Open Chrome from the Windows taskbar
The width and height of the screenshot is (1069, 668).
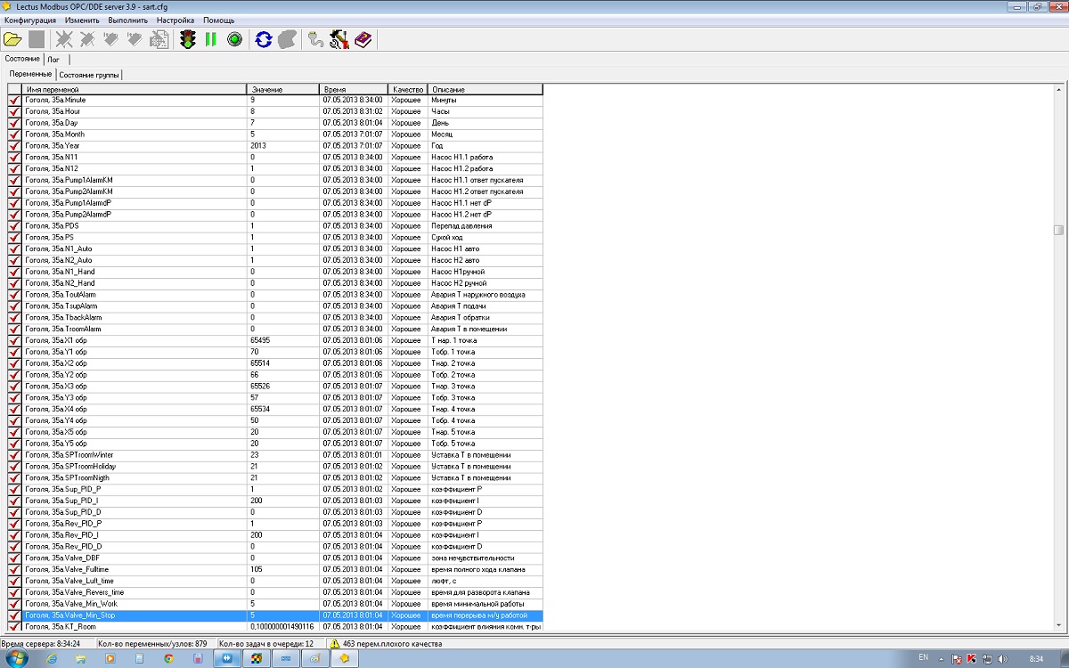[x=168, y=658]
